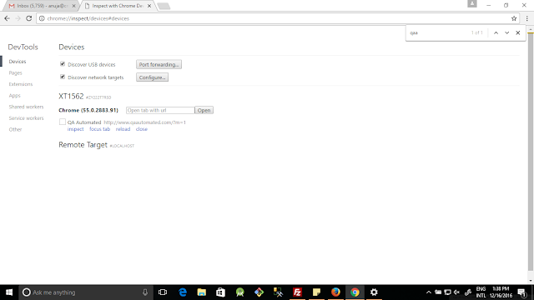Open a new browser tab
This screenshot has width=534, height=300.
pos(164,6)
